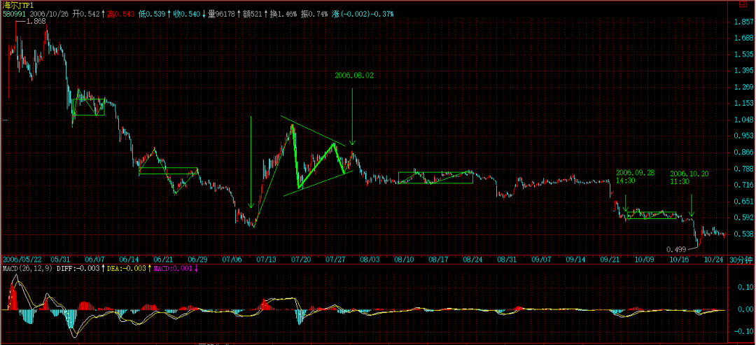Click the 06/29 date on time axis
The width and height of the screenshot is (756, 345).
point(197,259)
